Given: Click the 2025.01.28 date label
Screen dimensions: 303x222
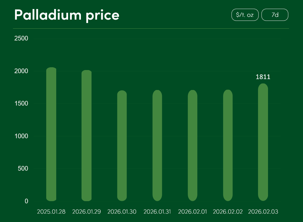Looking at the screenshot, I should (51, 212).
